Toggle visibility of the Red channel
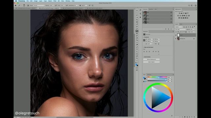211x118 pixels. coord(143,15)
